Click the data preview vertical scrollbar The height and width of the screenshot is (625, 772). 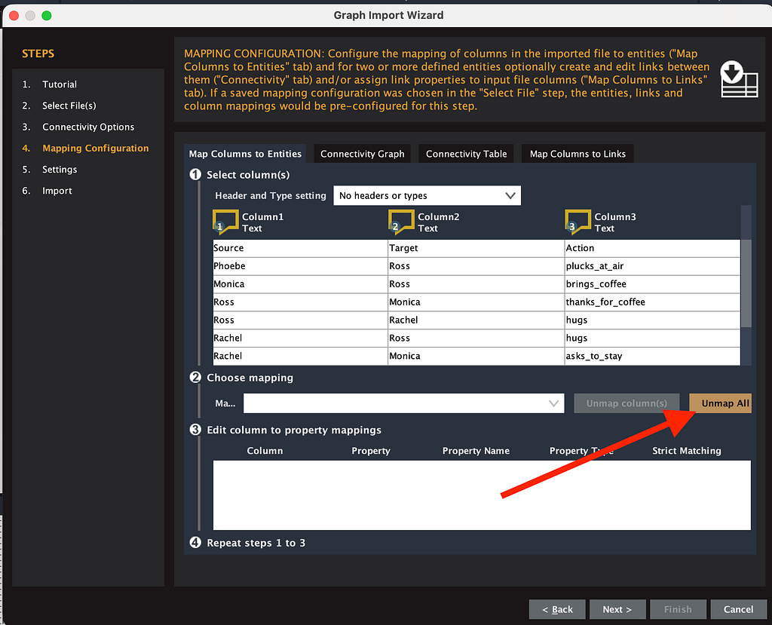point(746,283)
